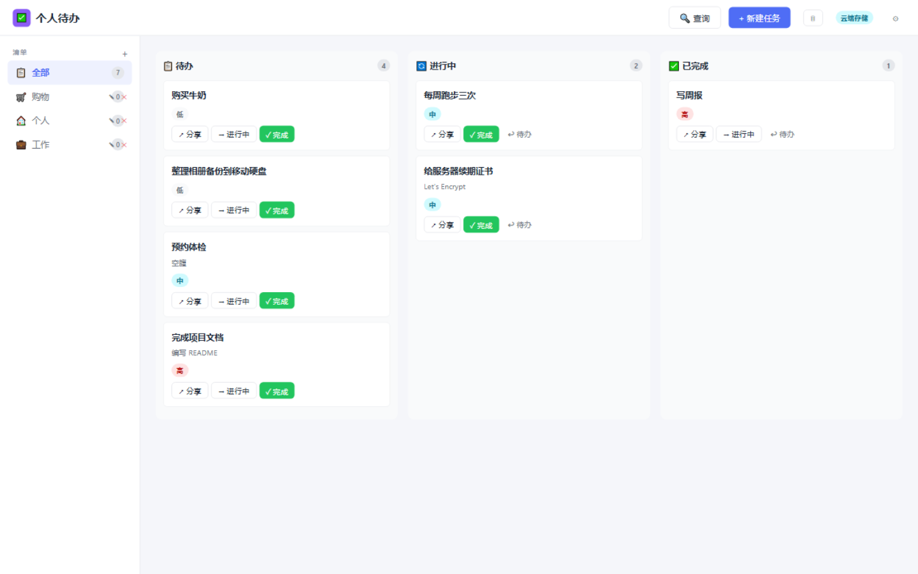The image size is (918, 574).
Task: Mark 完成项目文档 as 完成
Action: pyautogui.click(x=277, y=391)
